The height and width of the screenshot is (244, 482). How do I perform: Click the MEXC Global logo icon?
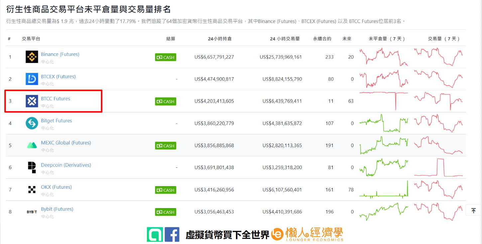[32, 145]
